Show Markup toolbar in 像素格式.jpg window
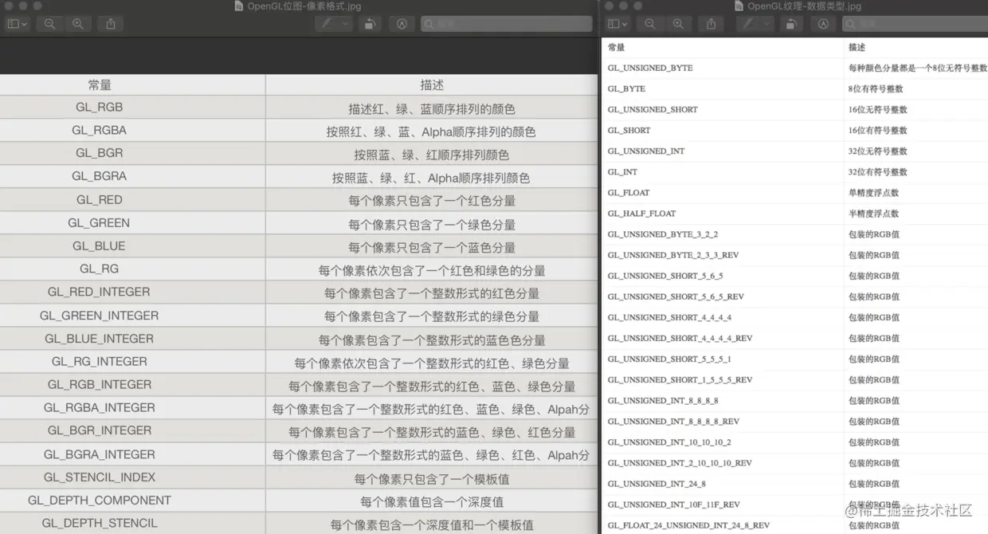Viewport: 988px width, 534px height. point(402,24)
